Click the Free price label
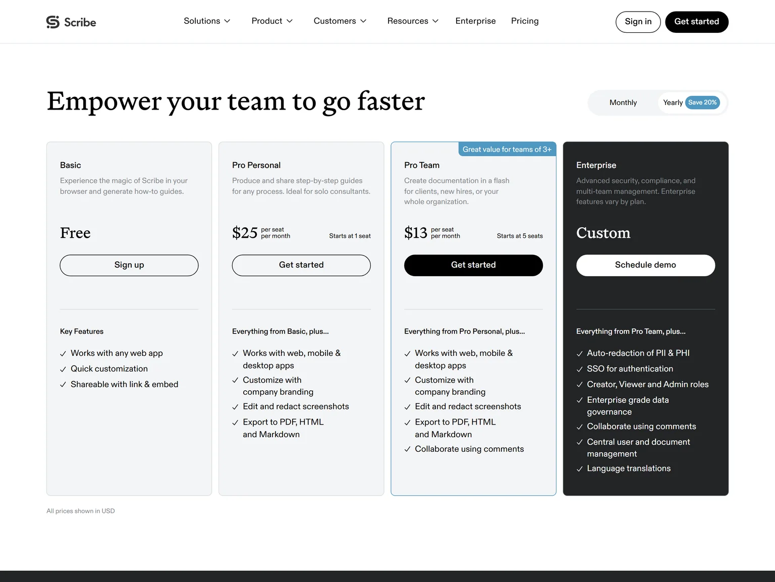This screenshot has height=582, width=775. point(75,233)
